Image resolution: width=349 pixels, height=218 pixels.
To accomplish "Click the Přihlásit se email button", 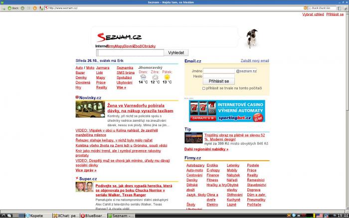I will click(219, 81).
